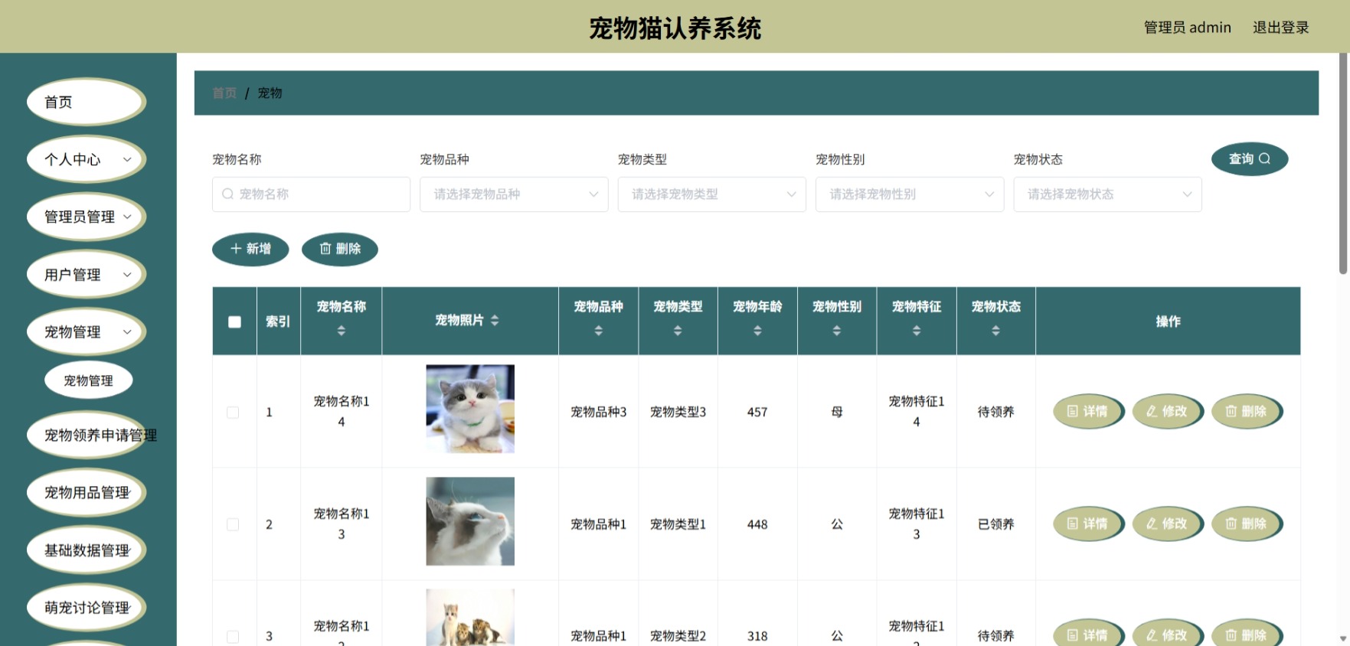Viewport: 1350px width, 646px height.
Task: Click the 宠物猫认养系统 title
Action: (x=675, y=28)
